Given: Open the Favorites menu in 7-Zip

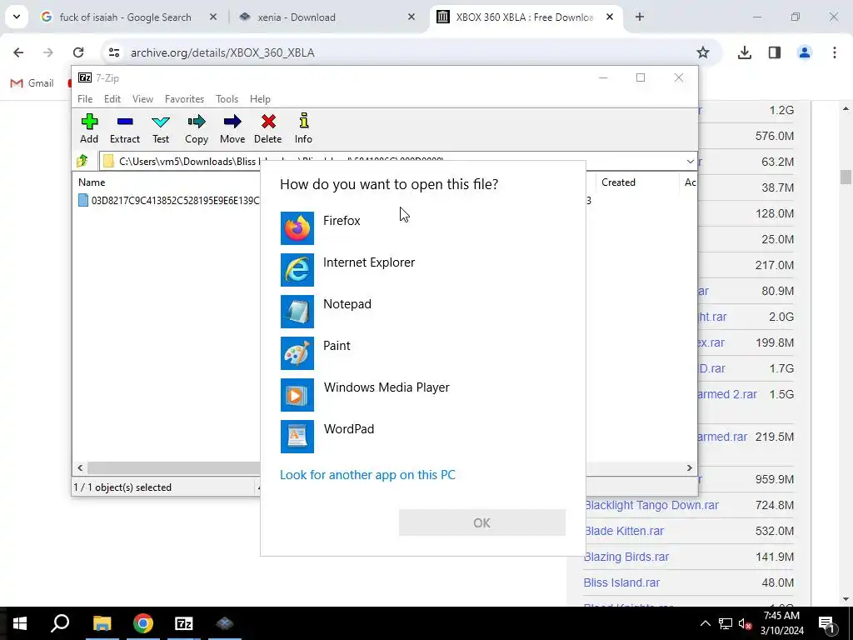Looking at the screenshot, I should (184, 99).
